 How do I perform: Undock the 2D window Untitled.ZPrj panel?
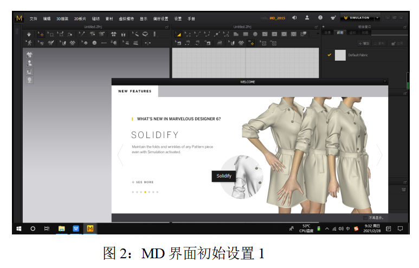pos(316,27)
